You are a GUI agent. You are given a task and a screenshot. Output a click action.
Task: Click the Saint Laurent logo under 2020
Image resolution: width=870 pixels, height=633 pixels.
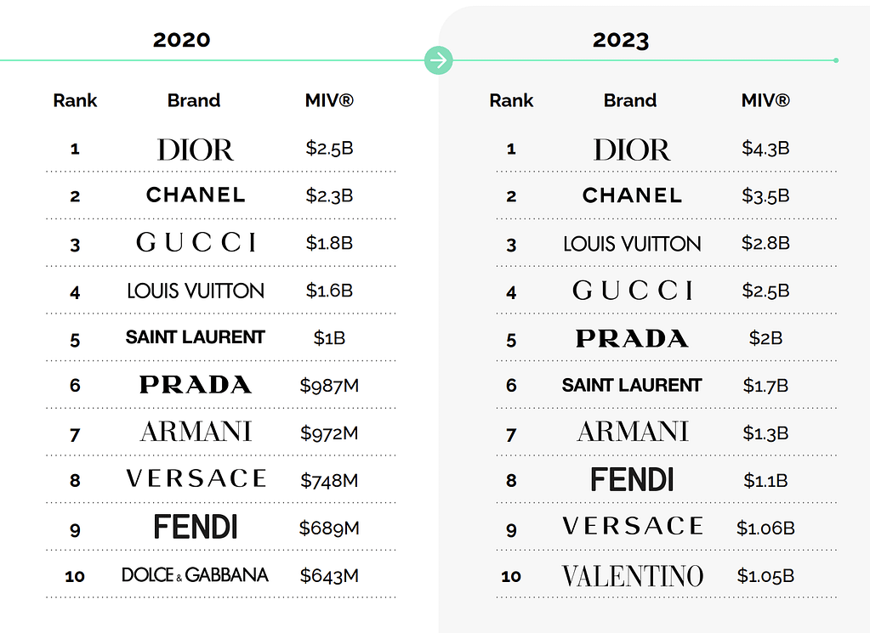[x=196, y=337]
